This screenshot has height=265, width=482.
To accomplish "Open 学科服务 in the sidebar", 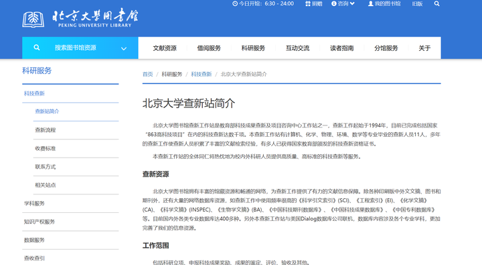I will 34,204.
